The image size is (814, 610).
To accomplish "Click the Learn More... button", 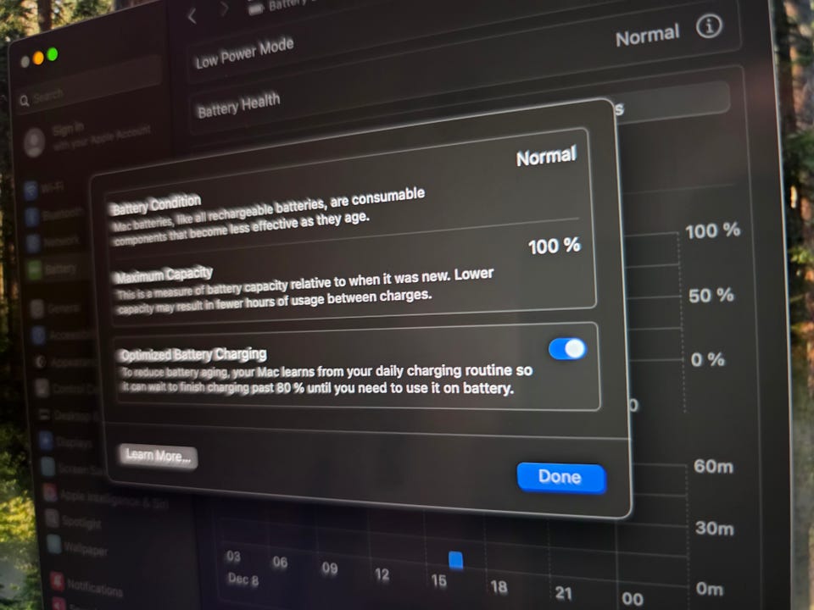I will pyautogui.click(x=158, y=457).
